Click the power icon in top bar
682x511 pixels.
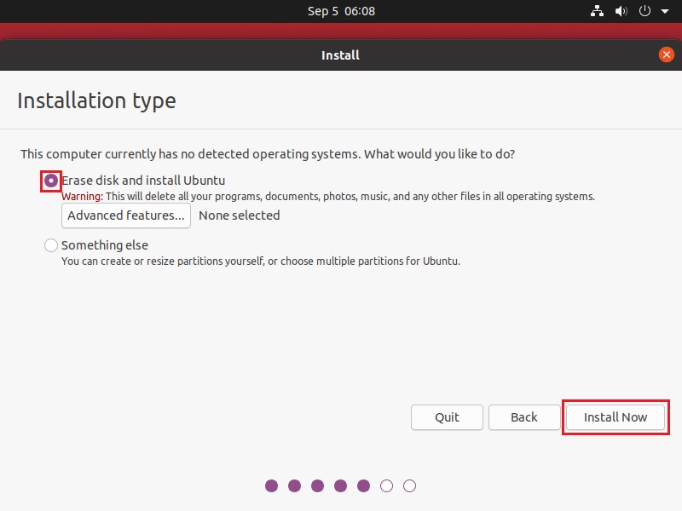[x=644, y=11]
